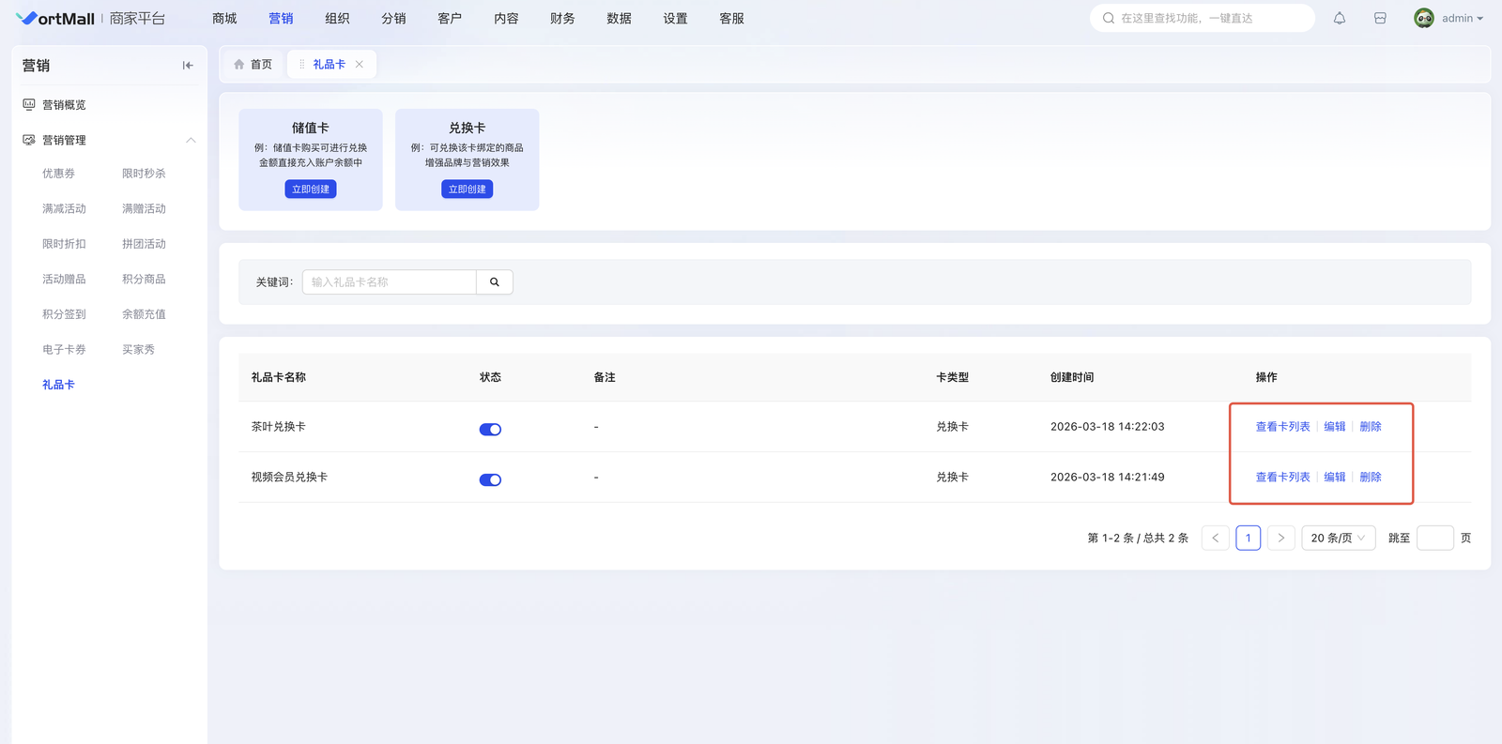Delete the 视频会员兑换卡 row
Screen dimensions: 1502x744
[x=1371, y=478]
